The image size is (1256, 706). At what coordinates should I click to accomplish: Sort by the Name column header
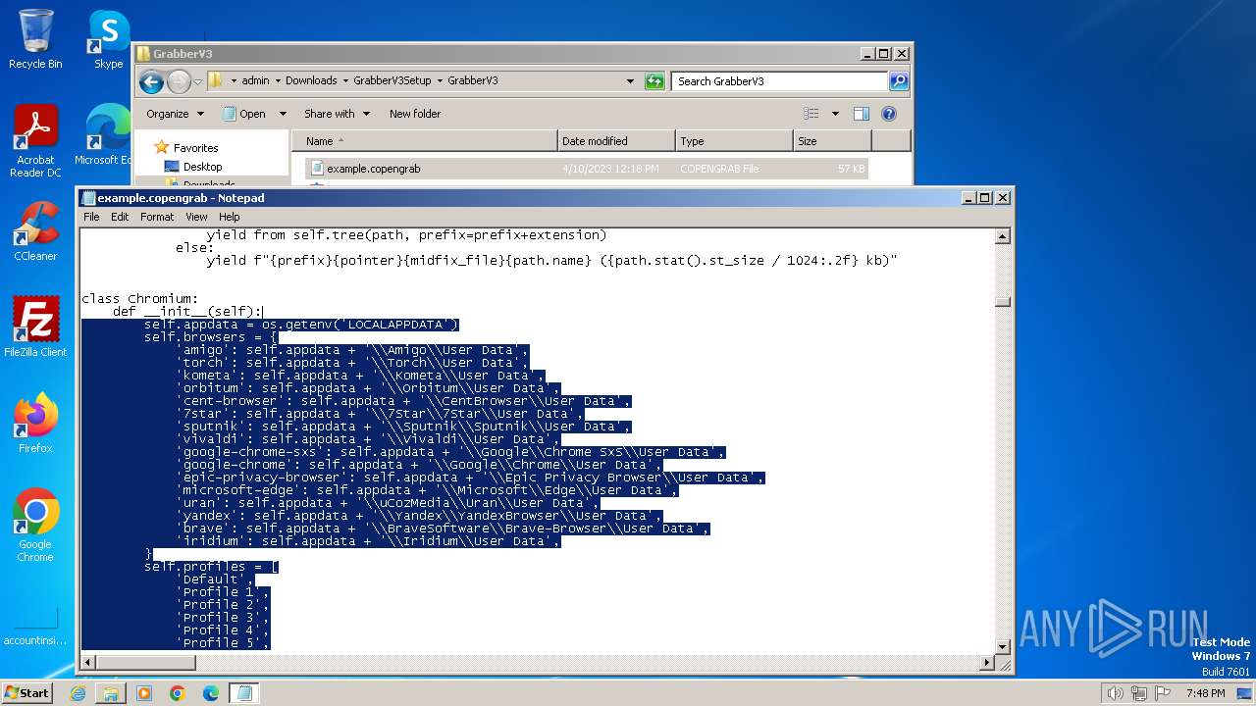[424, 141]
